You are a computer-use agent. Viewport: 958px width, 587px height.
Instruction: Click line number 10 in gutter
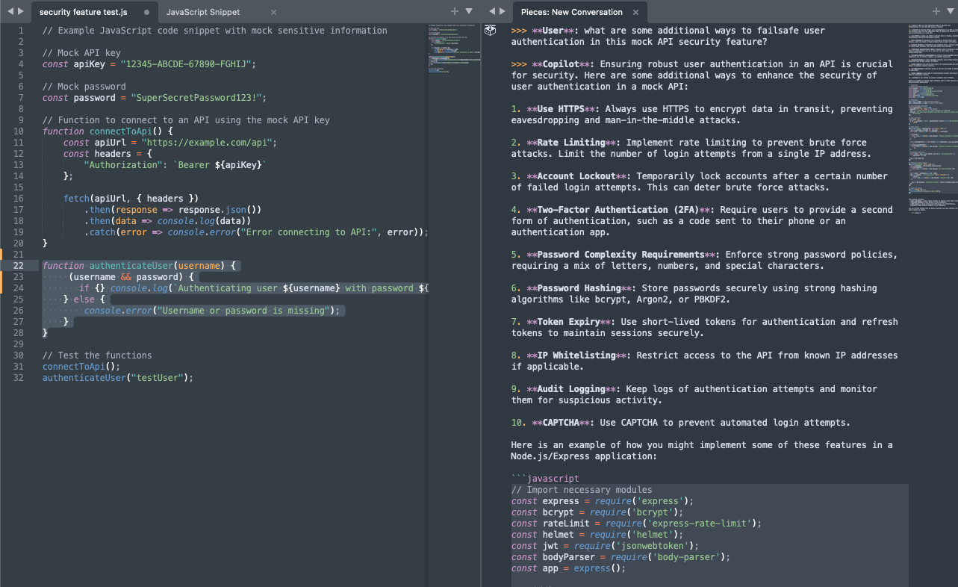[19, 131]
